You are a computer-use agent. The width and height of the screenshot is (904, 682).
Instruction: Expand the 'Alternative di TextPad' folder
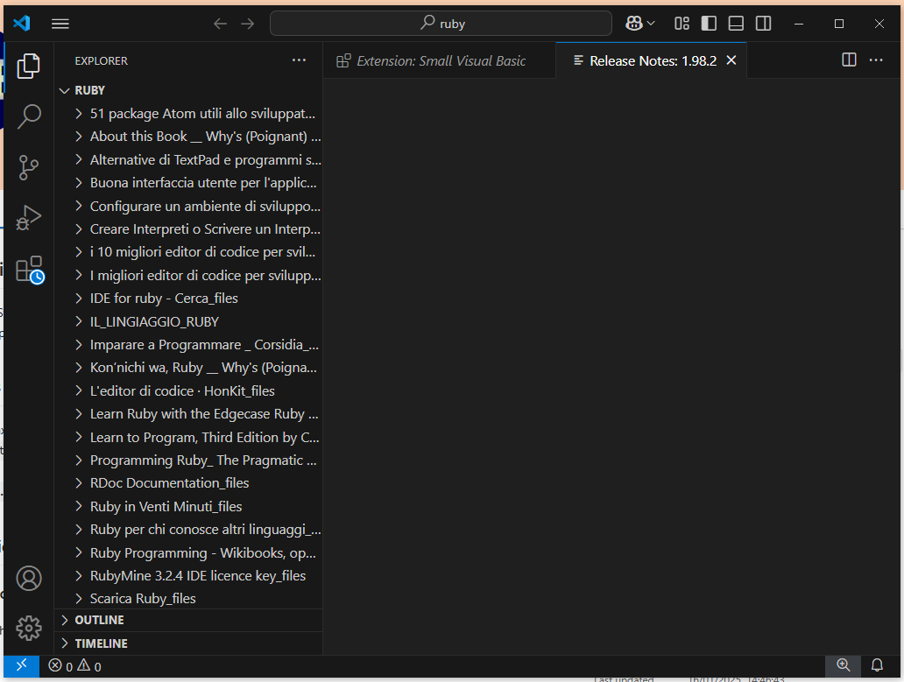click(x=188, y=159)
